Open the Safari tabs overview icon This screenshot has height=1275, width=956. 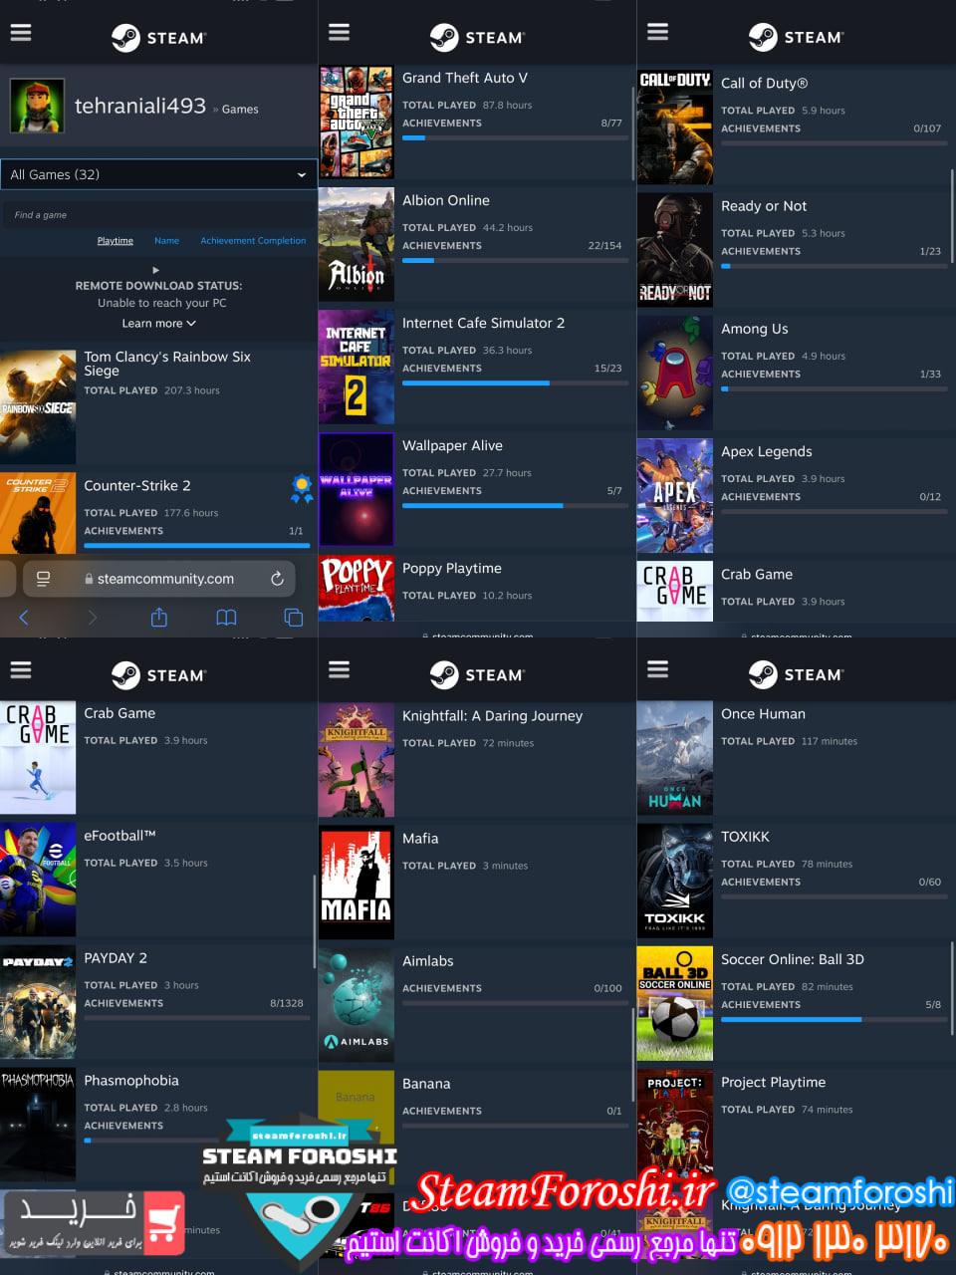[x=293, y=618]
